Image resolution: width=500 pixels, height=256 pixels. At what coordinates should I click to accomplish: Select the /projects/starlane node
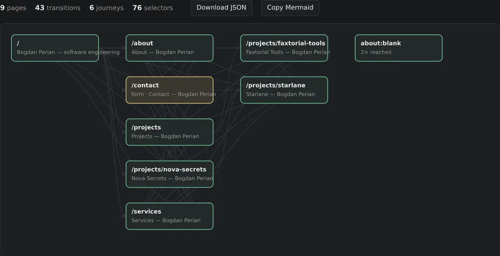coord(284,90)
